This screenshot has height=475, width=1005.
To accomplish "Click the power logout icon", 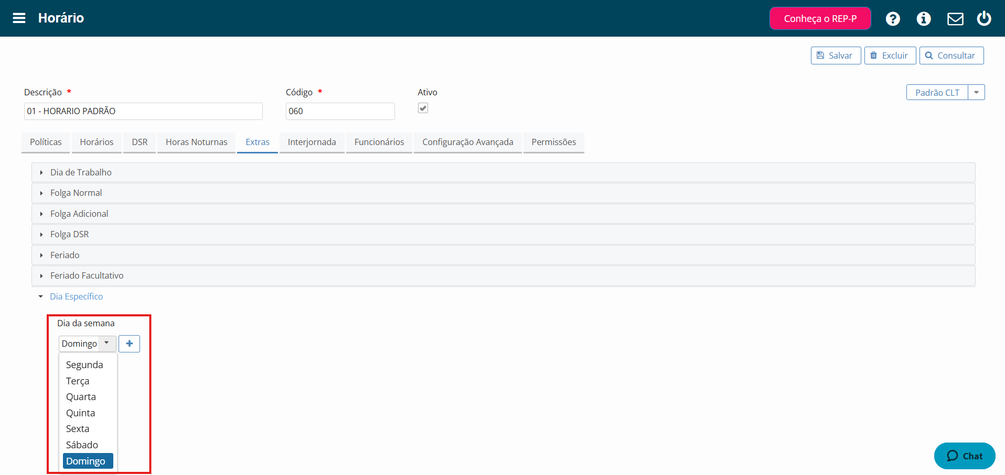I will (984, 18).
